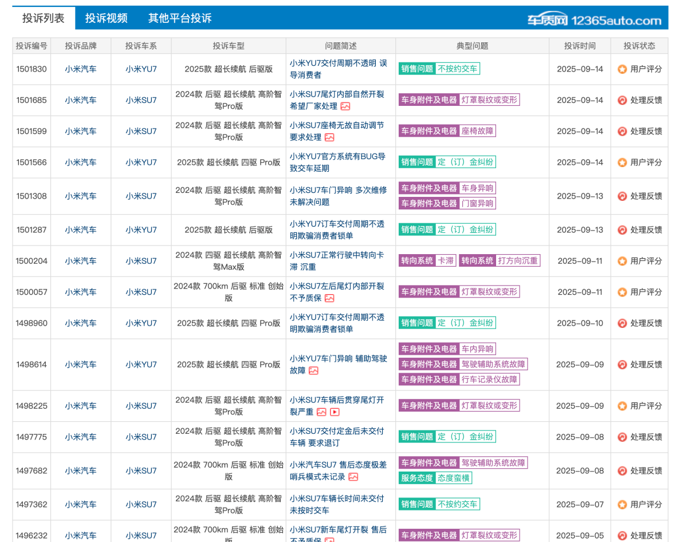684x542 pixels.
Task: Open image icon on complaint 1498225 description
Action: [322, 412]
